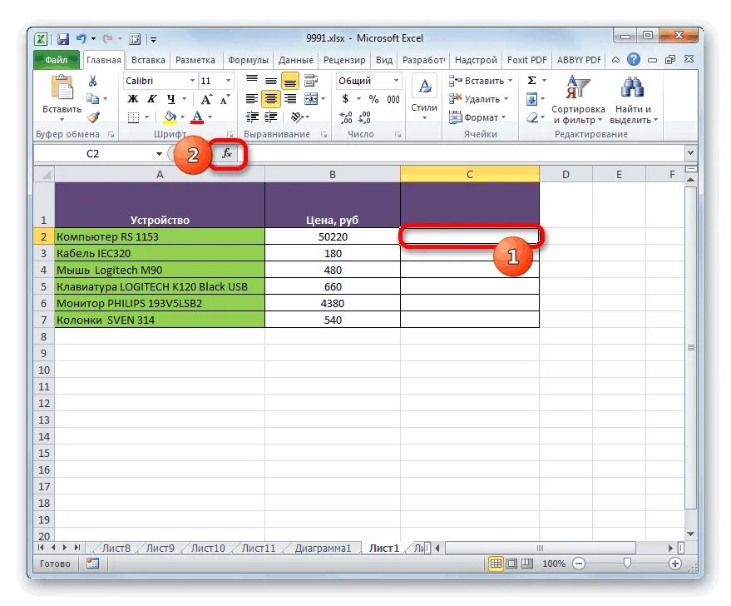Open the Файл tab
The height and width of the screenshot is (606, 731).
tap(57, 60)
